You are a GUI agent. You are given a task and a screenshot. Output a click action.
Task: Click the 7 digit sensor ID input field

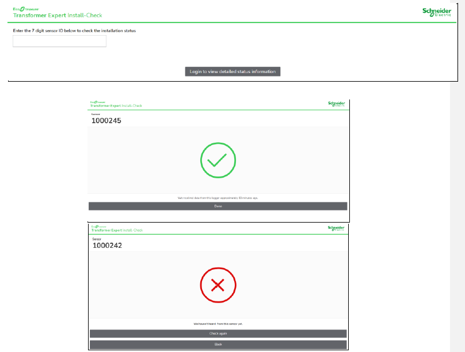click(x=59, y=41)
